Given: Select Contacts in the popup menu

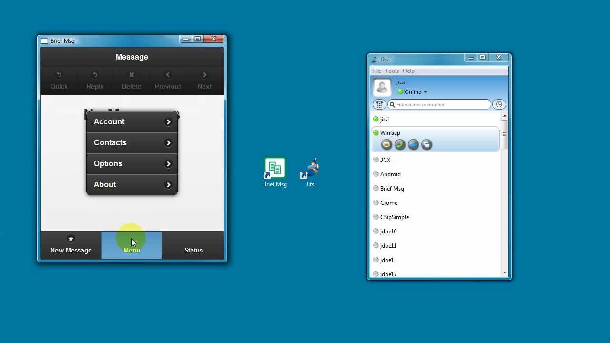Looking at the screenshot, I should tap(132, 143).
